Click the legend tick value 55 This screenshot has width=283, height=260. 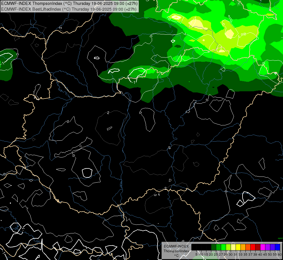(x=275, y=255)
